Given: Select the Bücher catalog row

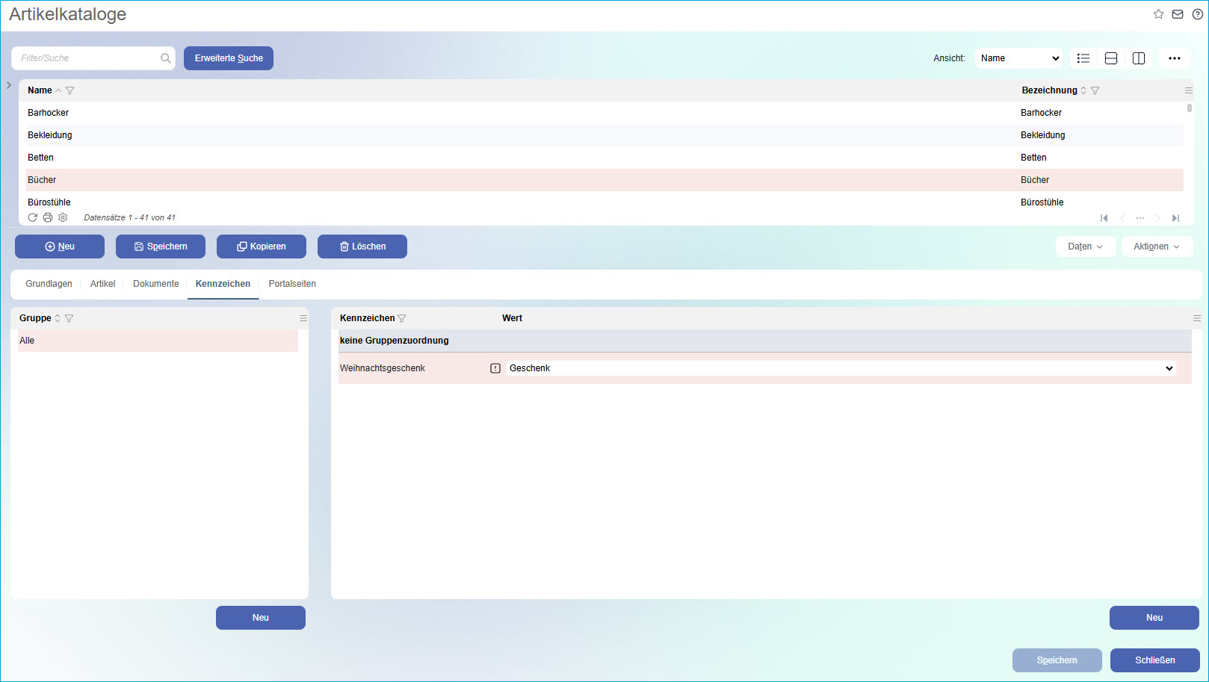Looking at the screenshot, I should 605,180.
